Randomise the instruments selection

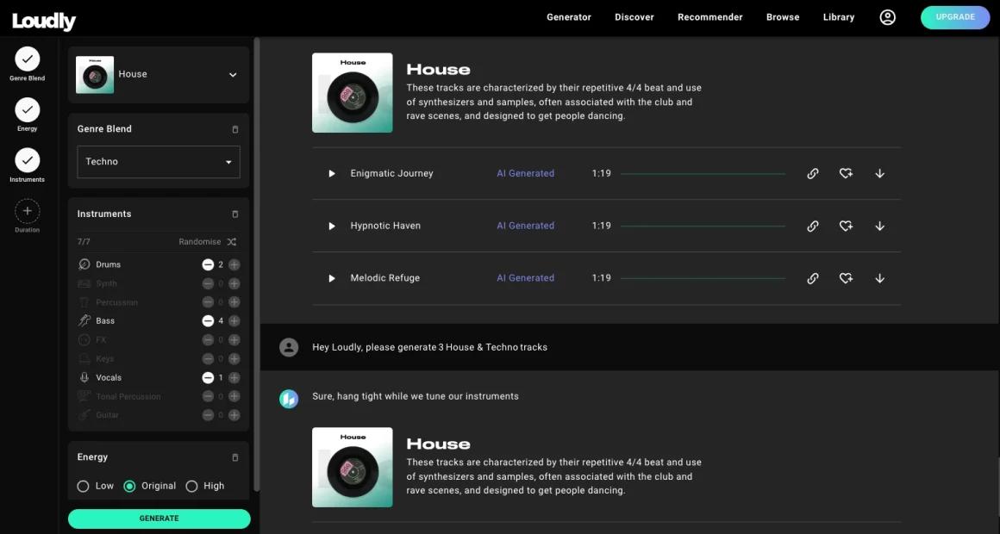207,242
